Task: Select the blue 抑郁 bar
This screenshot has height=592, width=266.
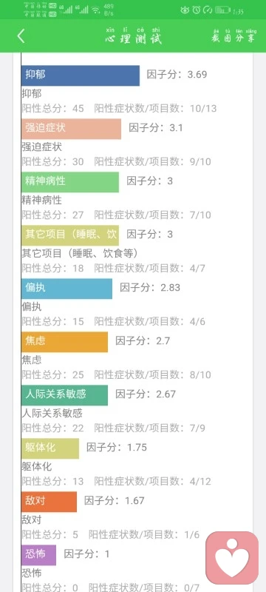Action: (81, 75)
